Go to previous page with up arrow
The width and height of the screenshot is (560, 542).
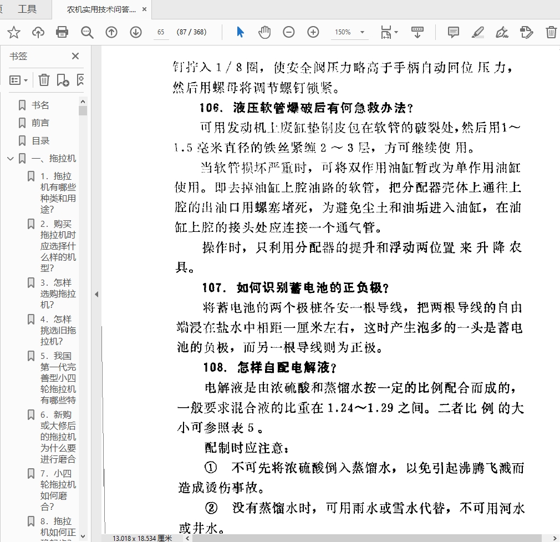pyautogui.click(x=111, y=32)
